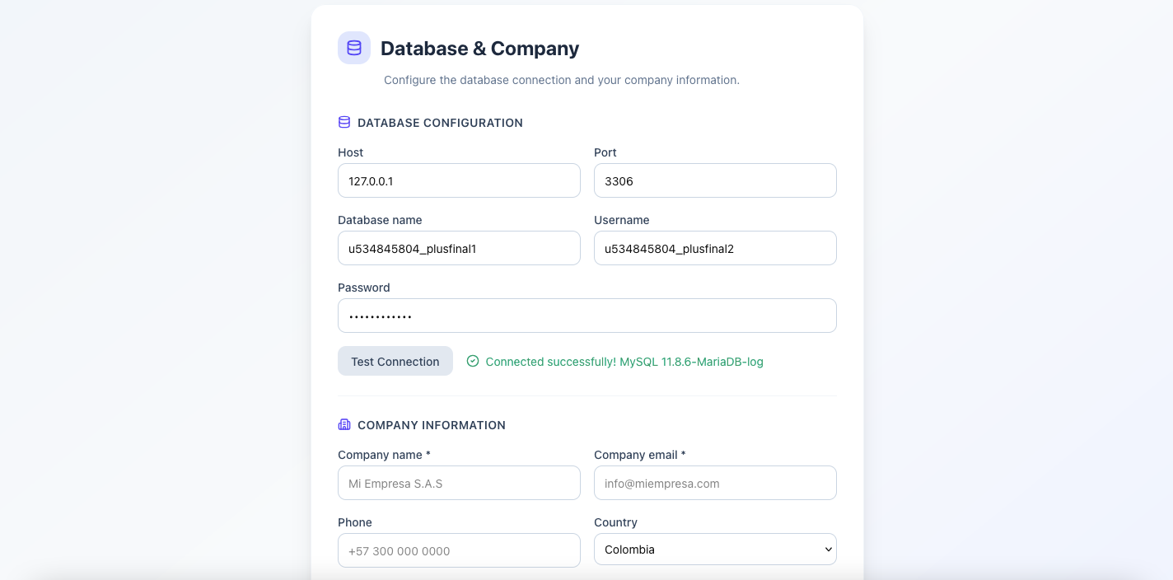Click the Username input field
Screen dimensions: 1173x580
(715, 248)
